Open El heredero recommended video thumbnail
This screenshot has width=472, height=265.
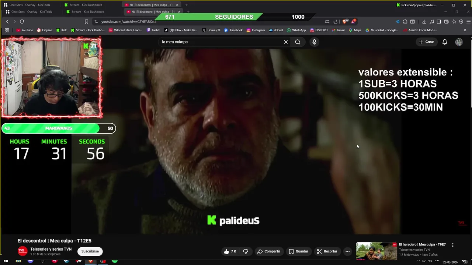point(376,251)
